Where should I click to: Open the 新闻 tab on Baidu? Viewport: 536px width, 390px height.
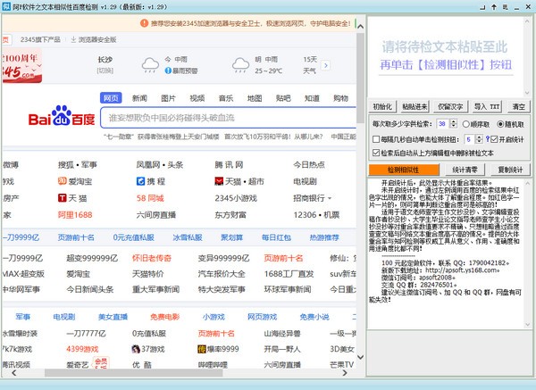click(x=140, y=98)
